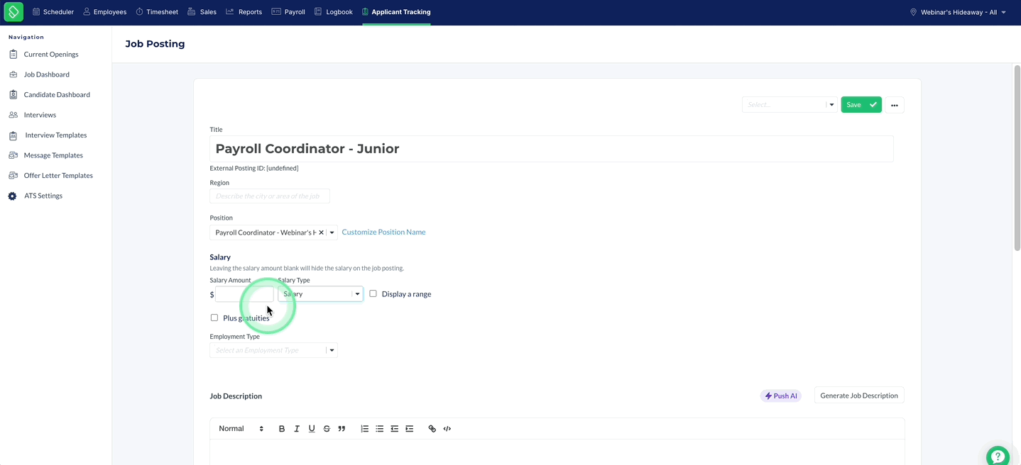Click the Interview Templates sidebar icon
Viewport: 1021px width, 465px height.
pos(13,135)
